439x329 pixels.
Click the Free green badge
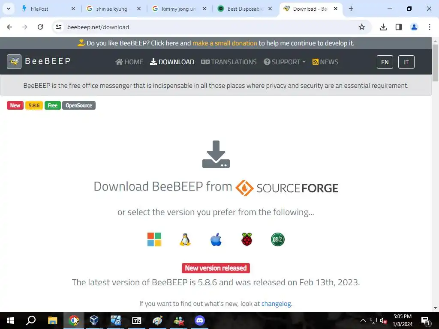[x=53, y=105]
